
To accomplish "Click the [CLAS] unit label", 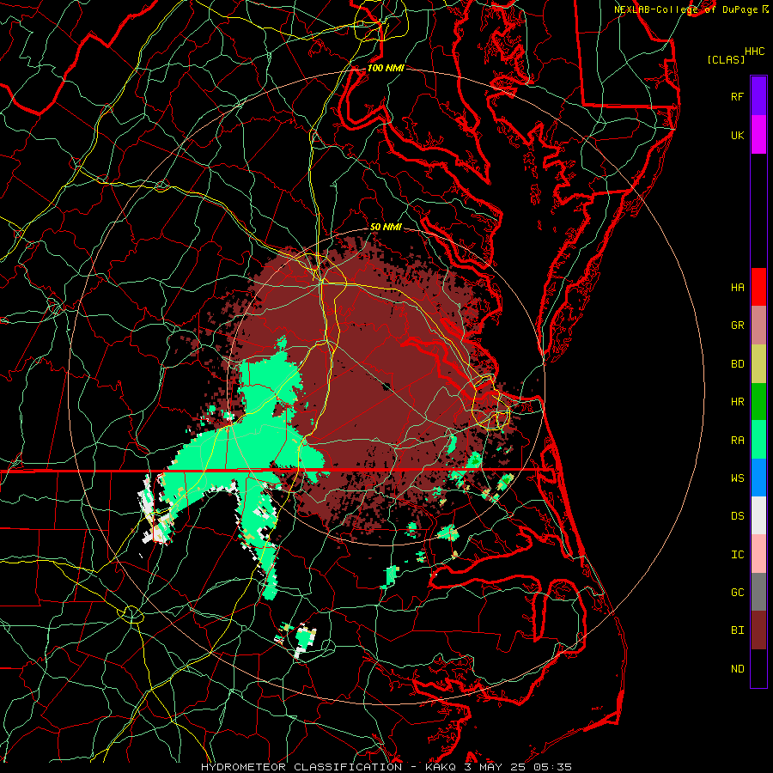I will coord(726,59).
